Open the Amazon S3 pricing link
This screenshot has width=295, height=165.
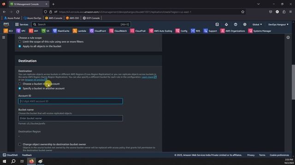coord(36,80)
